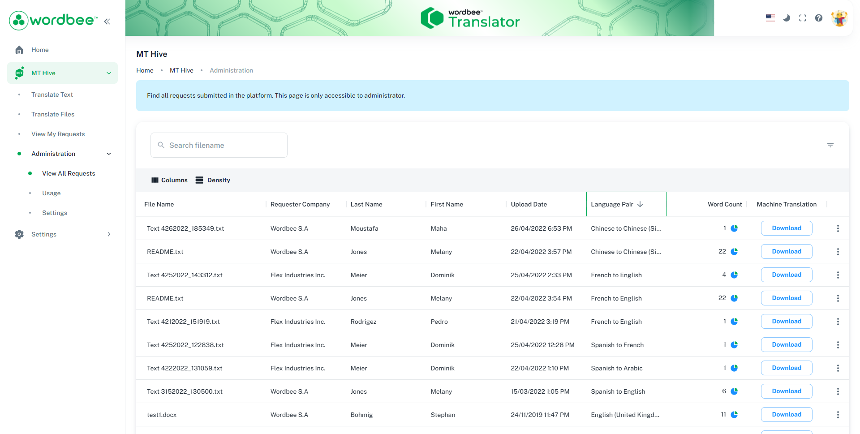The image size is (860, 434).
Task: Click the search magnifier icon
Action: coord(161,145)
